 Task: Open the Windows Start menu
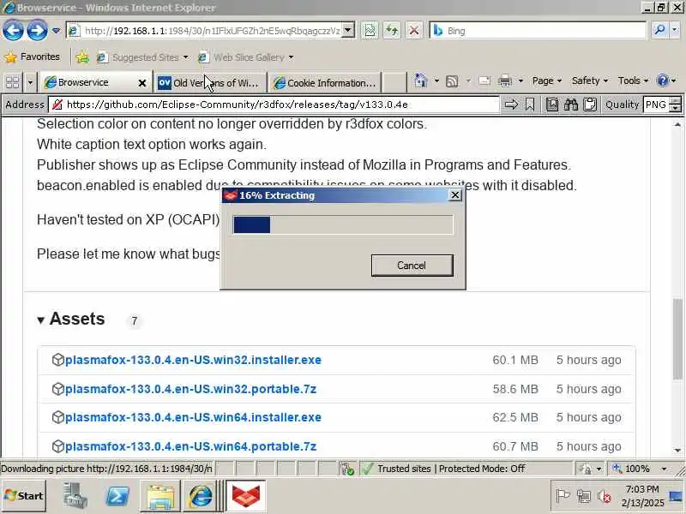(x=24, y=496)
